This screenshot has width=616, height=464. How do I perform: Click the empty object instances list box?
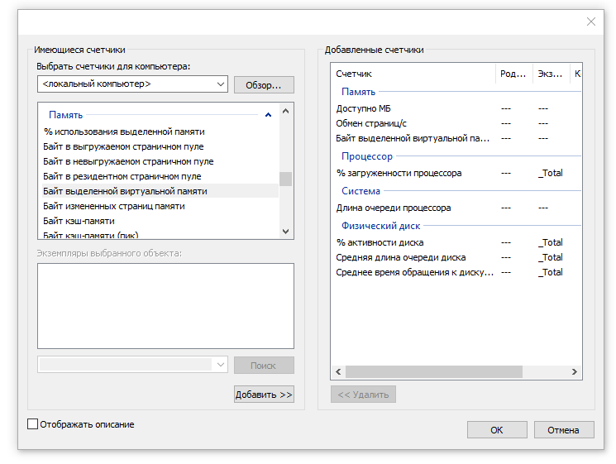point(165,306)
